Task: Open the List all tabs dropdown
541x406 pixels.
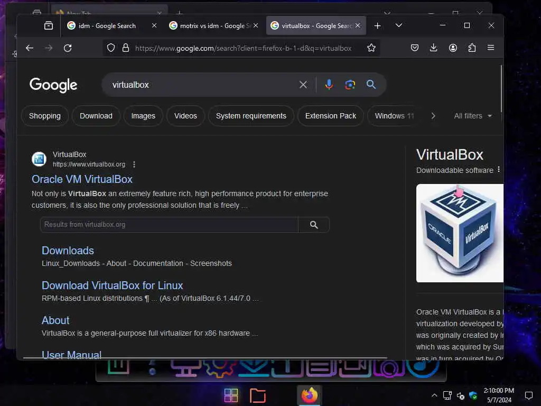Action: coord(398,25)
